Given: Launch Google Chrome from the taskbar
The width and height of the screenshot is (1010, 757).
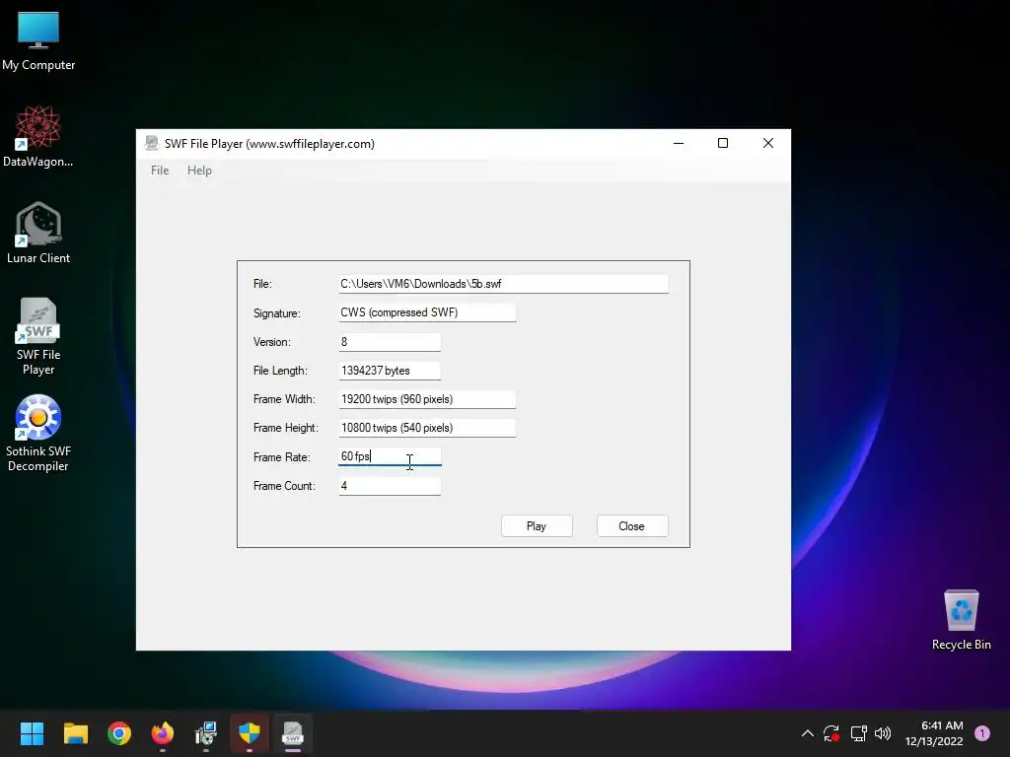Looking at the screenshot, I should coord(119,733).
